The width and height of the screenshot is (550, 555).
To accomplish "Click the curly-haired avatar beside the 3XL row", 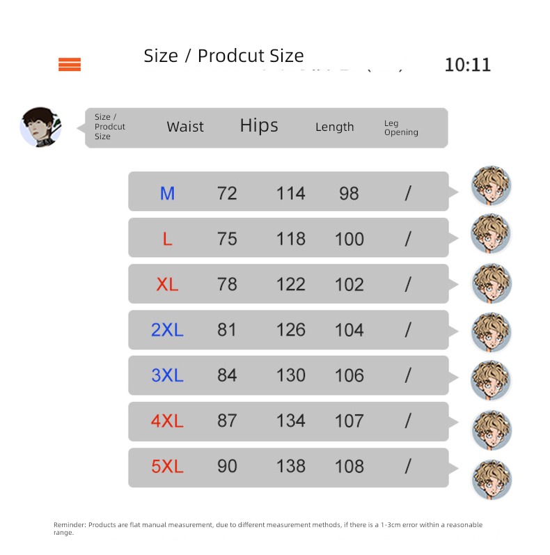I will [x=491, y=380].
